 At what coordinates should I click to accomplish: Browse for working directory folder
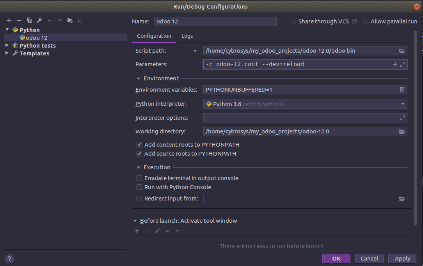coord(402,131)
